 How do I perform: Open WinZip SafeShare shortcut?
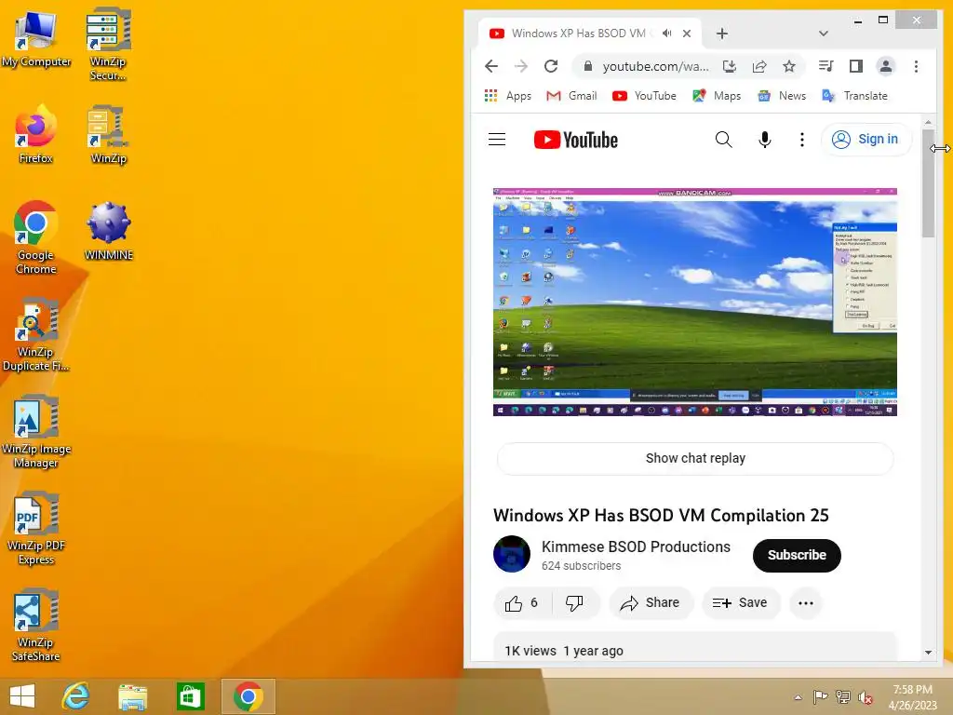(x=36, y=625)
